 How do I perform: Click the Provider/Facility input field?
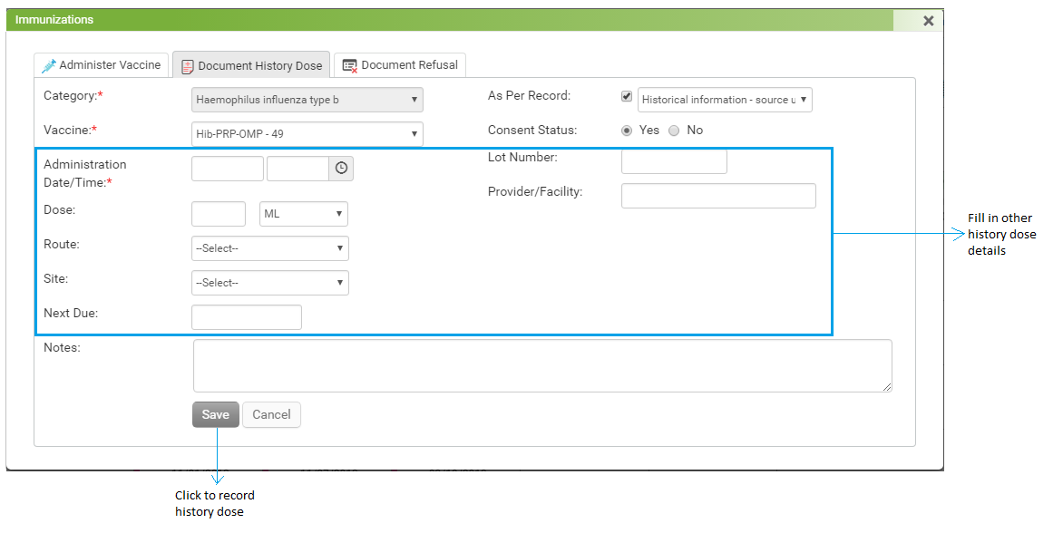pyautogui.click(x=718, y=196)
